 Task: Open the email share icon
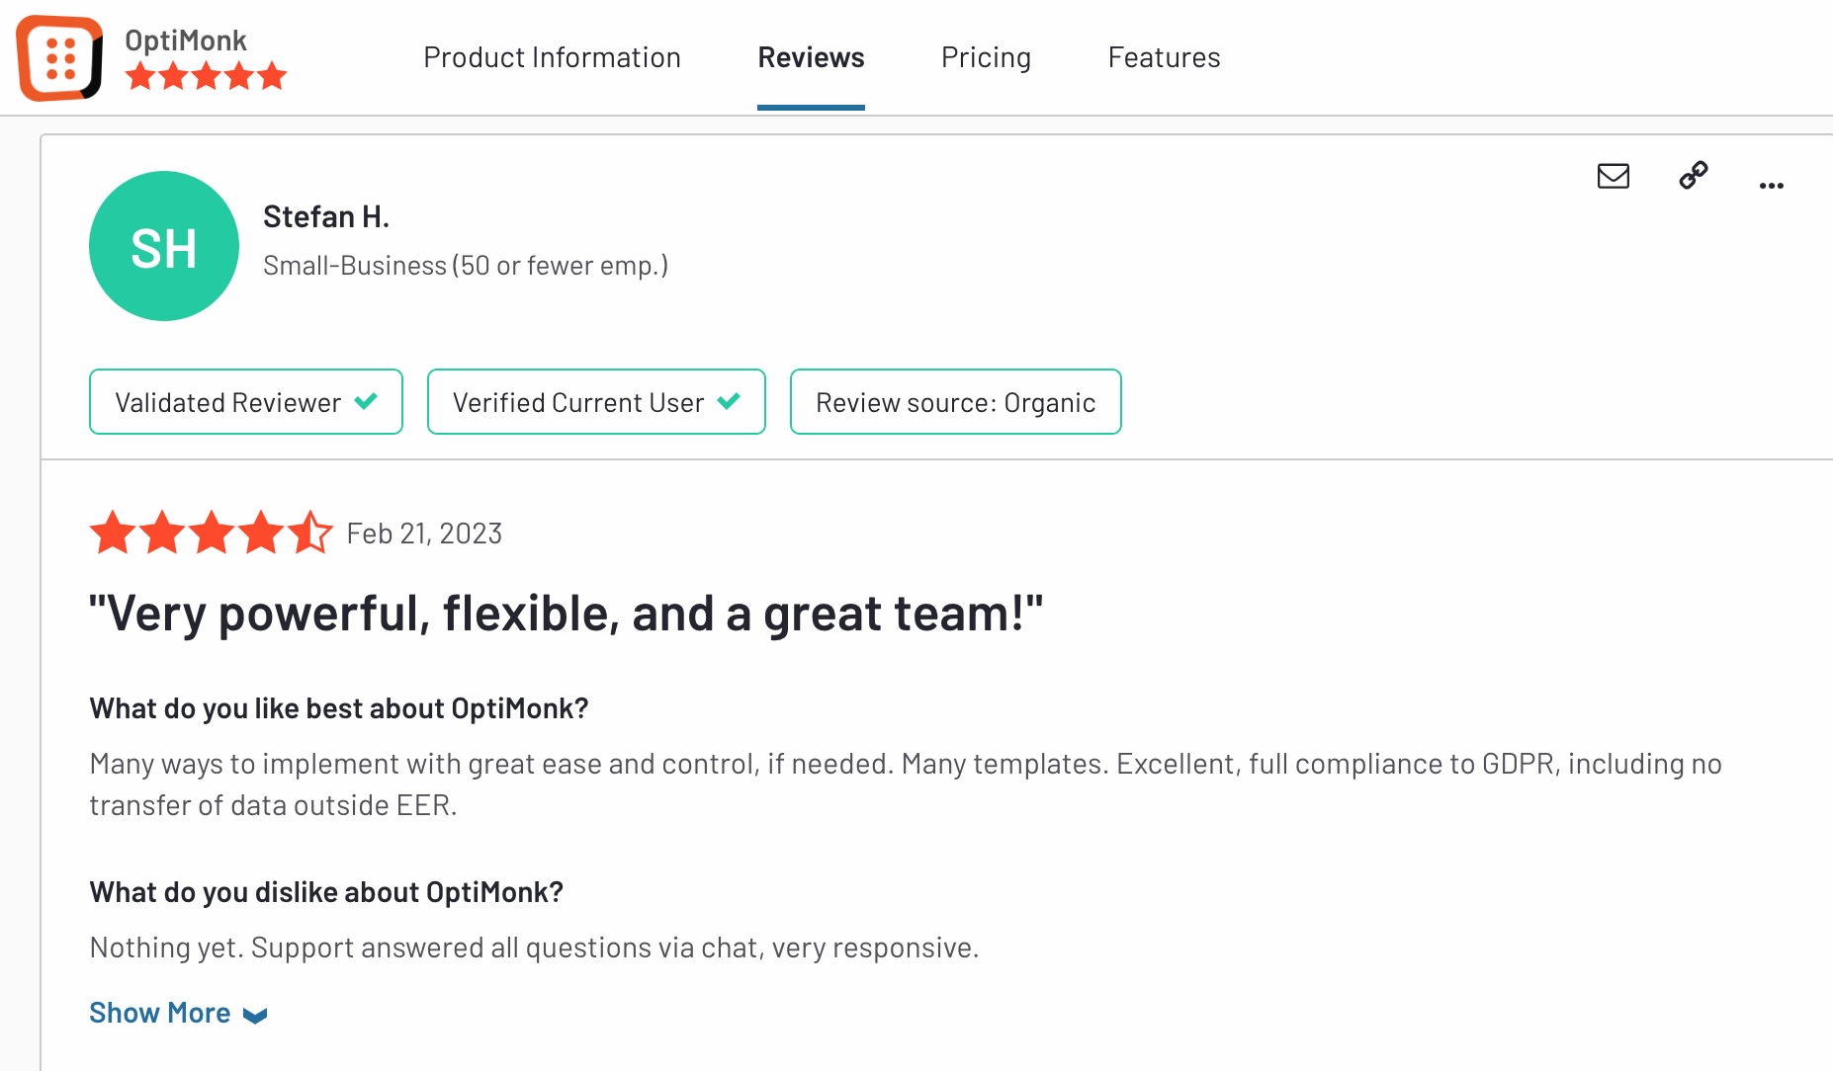point(1614,176)
